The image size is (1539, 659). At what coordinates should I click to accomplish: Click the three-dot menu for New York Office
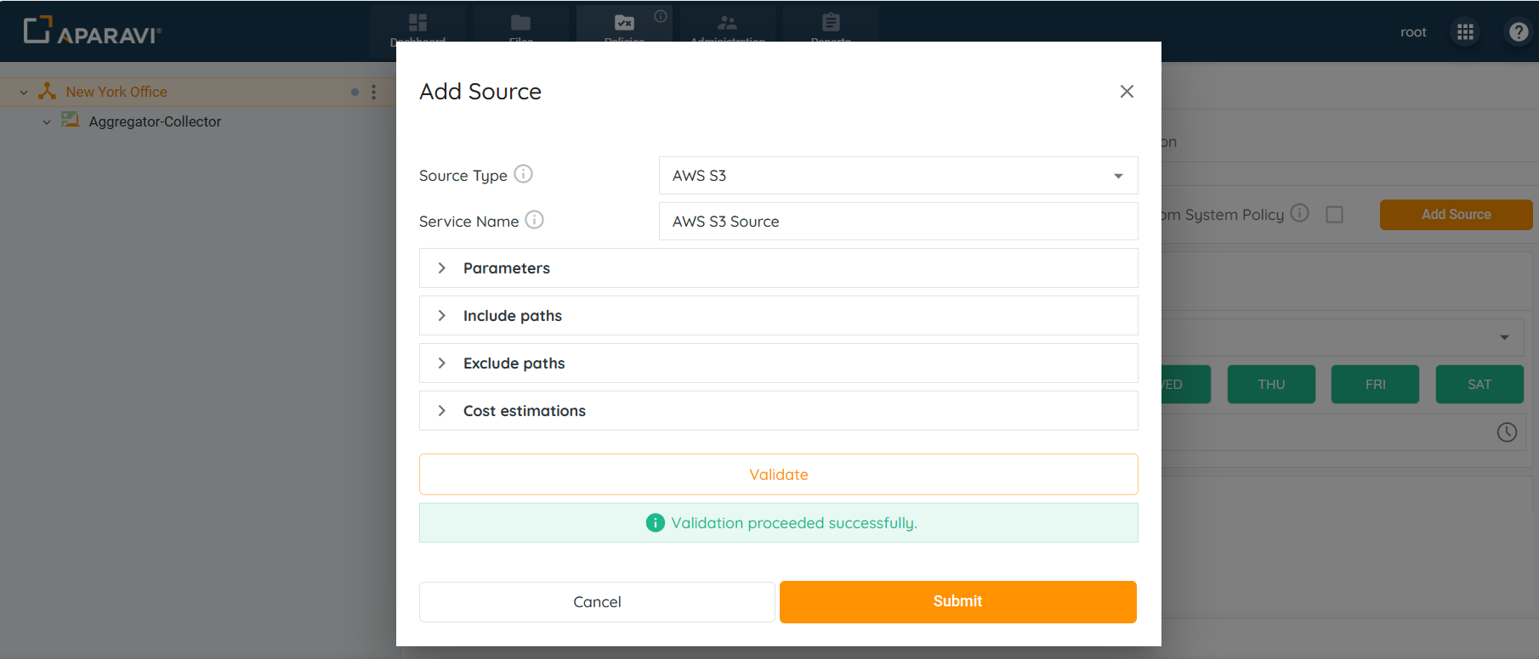[x=373, y=92]
